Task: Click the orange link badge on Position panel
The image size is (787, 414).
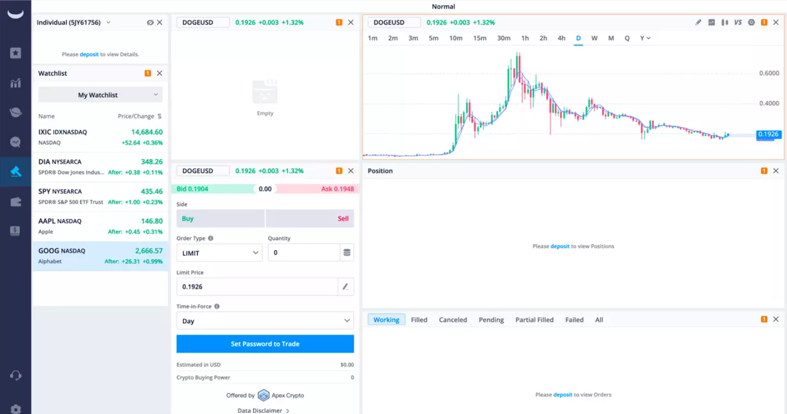Action: pos(764,171)
